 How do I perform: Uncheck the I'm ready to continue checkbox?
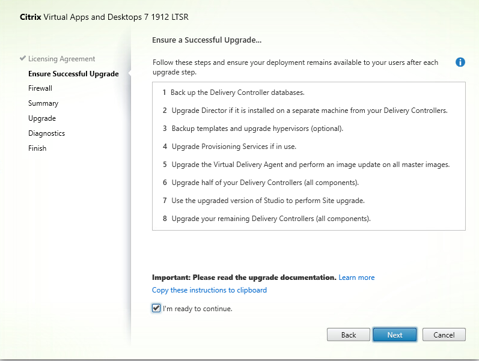tap(156, 308)
